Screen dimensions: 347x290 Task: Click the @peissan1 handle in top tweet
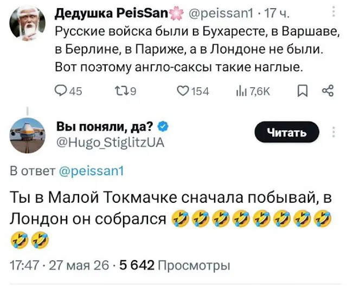pos(221,14)
